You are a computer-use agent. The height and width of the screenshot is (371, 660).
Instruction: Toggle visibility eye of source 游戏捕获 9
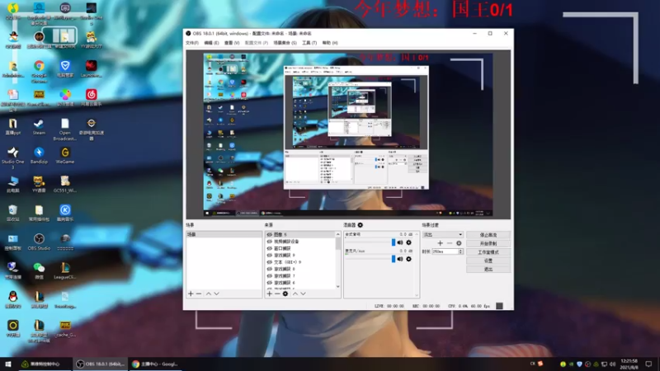[x=270, y=256]
